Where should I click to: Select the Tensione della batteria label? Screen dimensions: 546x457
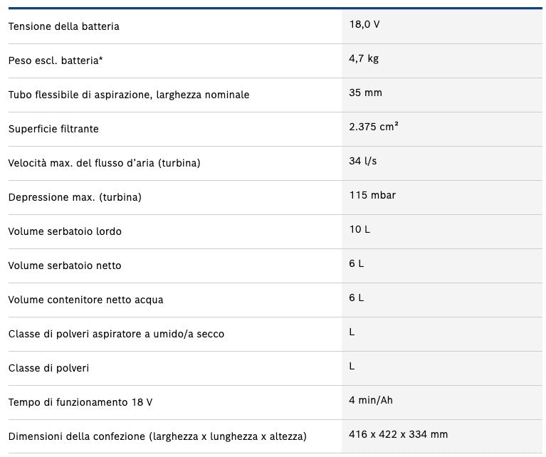[x=64, y=26]
